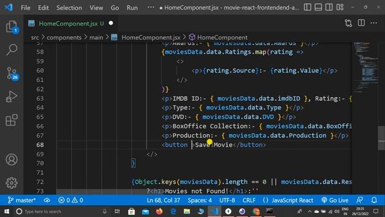Open the File menu
Screen dimensions: 385x217
(25, 8)
